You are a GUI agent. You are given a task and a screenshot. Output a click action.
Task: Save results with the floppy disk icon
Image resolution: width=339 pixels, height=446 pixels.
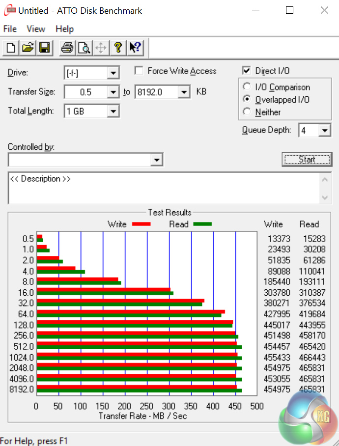point(44,48)
